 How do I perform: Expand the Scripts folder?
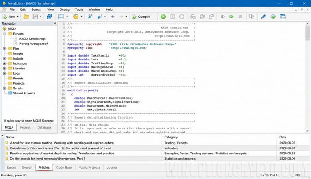coord(5,88)
